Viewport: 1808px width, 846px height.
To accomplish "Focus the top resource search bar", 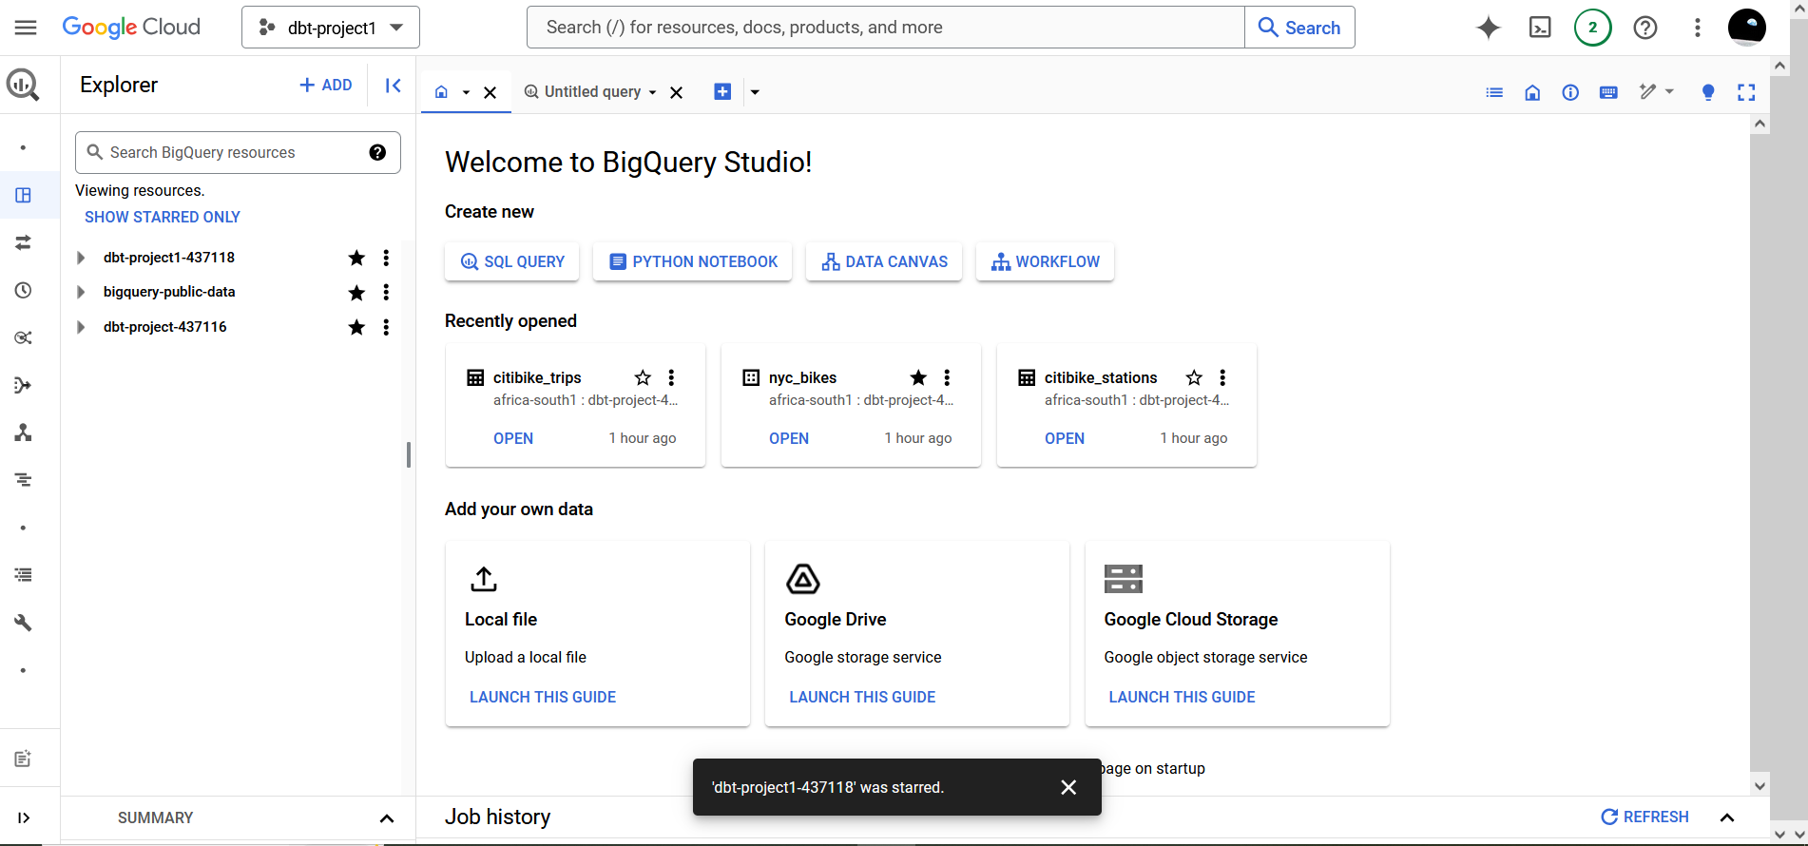I will coord(886,28).
